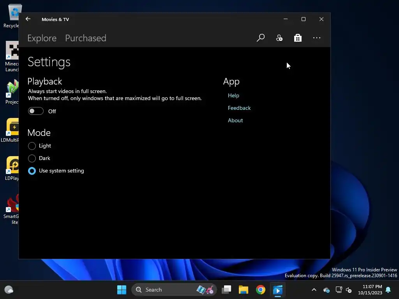Image resolution: width=399 pixels, height=299 pixels.
Task: Open the OneDrive tray icon
Action: [x=327, y=290]
